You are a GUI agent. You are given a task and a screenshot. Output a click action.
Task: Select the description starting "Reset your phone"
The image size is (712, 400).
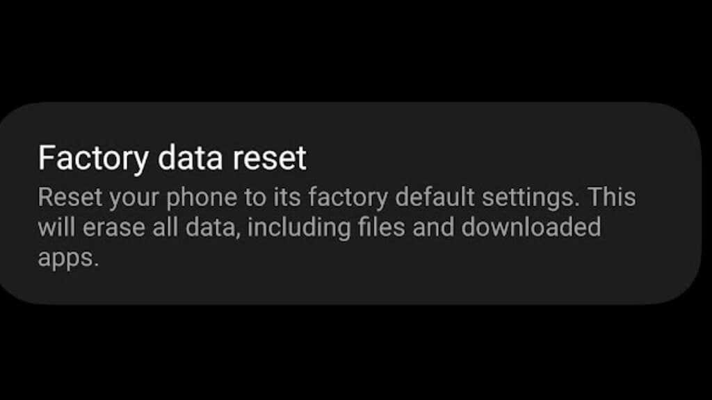pyautogui.click(x=337, y=227)
